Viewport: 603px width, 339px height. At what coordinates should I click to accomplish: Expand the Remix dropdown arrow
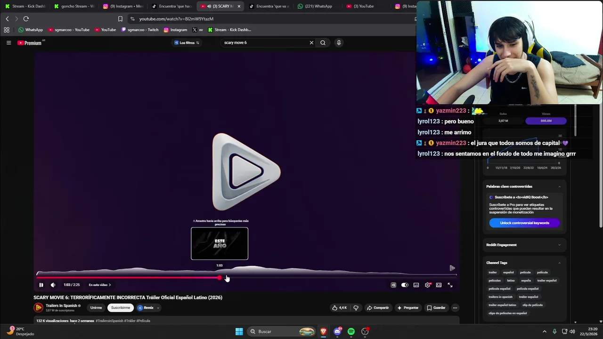158,308
